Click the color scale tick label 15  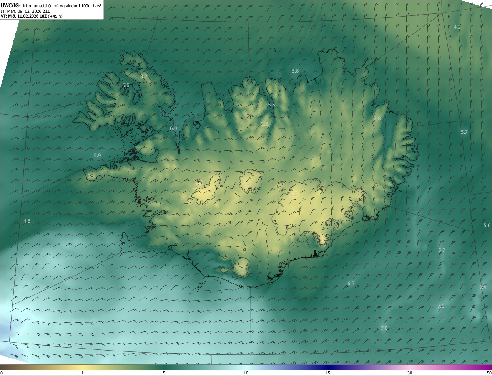pos(328,373)
